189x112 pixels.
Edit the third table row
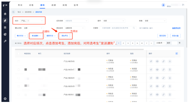pos(164,78)
